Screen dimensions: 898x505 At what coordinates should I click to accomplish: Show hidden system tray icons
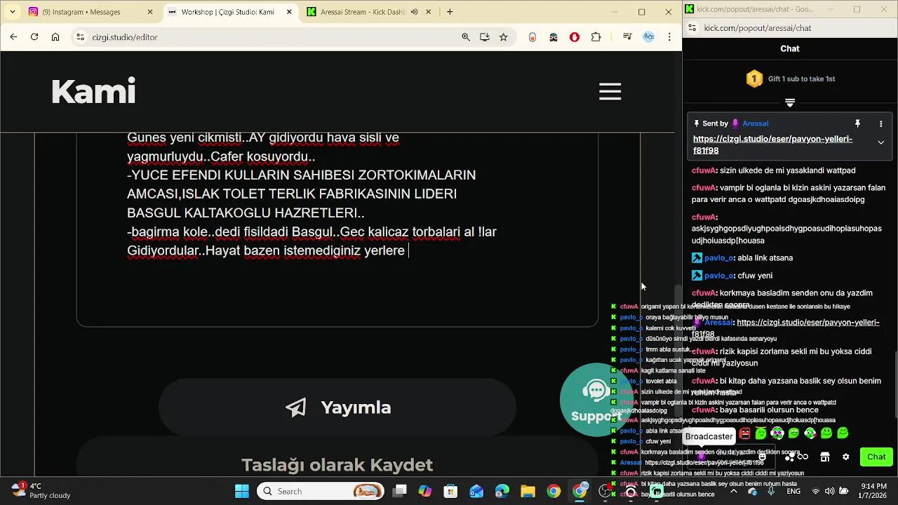[x=734, y=491]
